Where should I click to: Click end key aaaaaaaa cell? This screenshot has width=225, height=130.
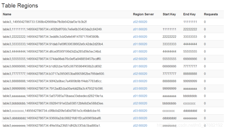190,89
